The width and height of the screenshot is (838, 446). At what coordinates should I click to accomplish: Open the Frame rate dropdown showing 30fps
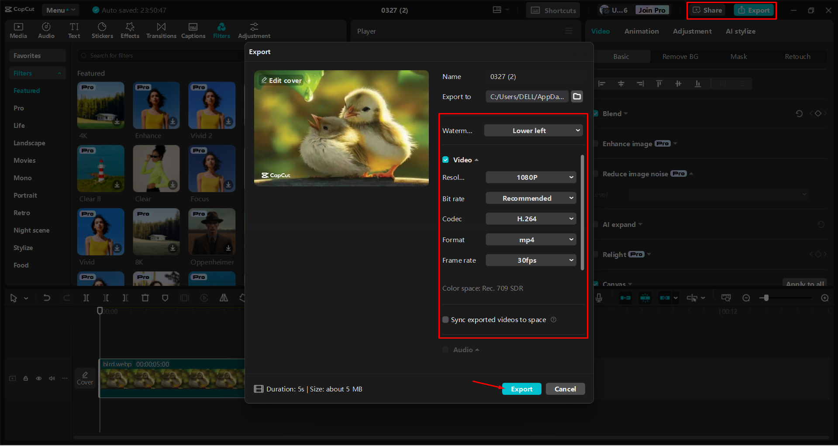531,260
